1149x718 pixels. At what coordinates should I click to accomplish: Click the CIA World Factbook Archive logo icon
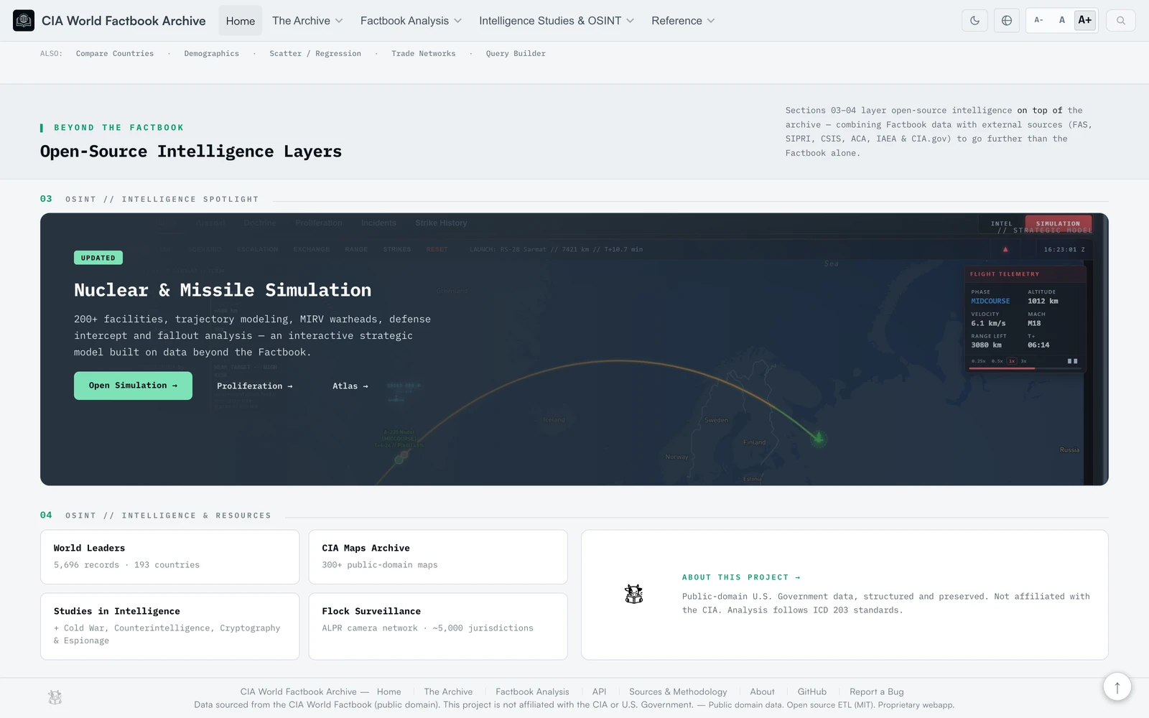tap(24, 20)
